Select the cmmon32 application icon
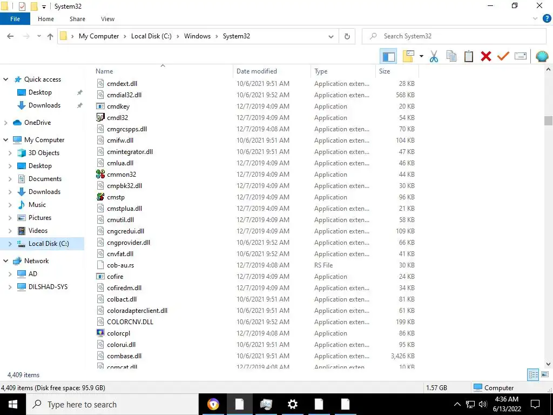Screen dimensions: 553x415 coord(100,175)
